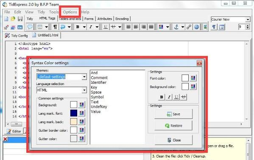Open the dropdown arrow next to the anchor icon
The height and width of the screenshot is (160, 254).
pyautogui.click(x=183, y=27)
